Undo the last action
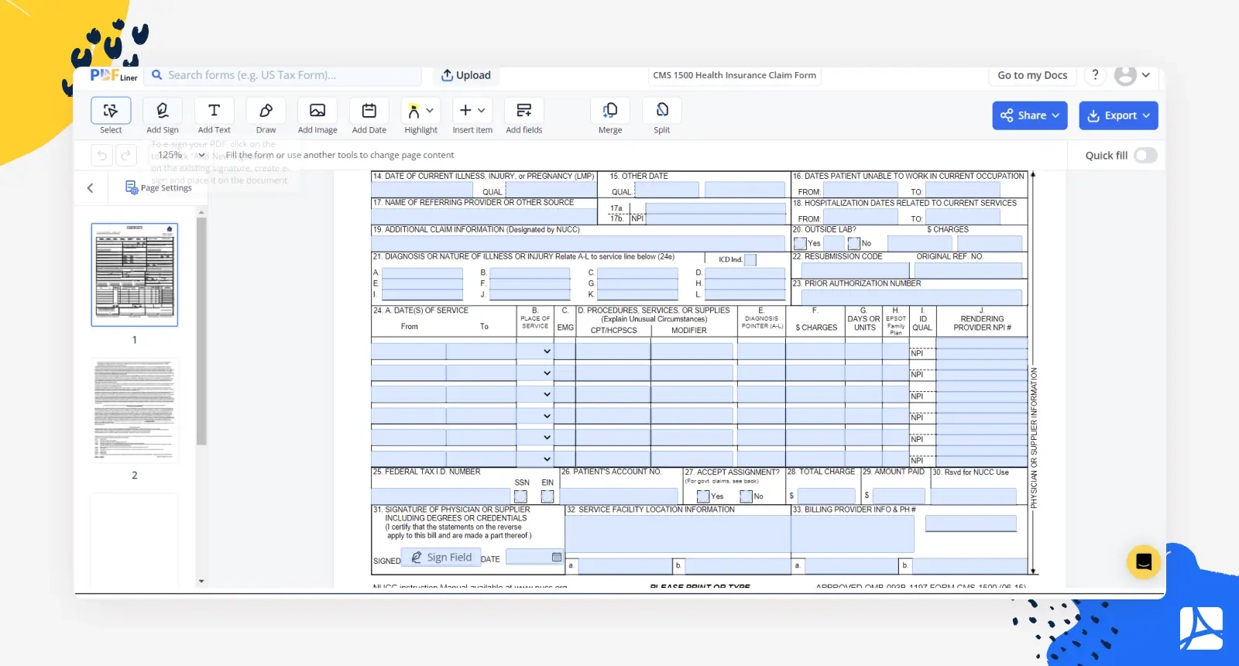1239x666 pixels. 101,156
